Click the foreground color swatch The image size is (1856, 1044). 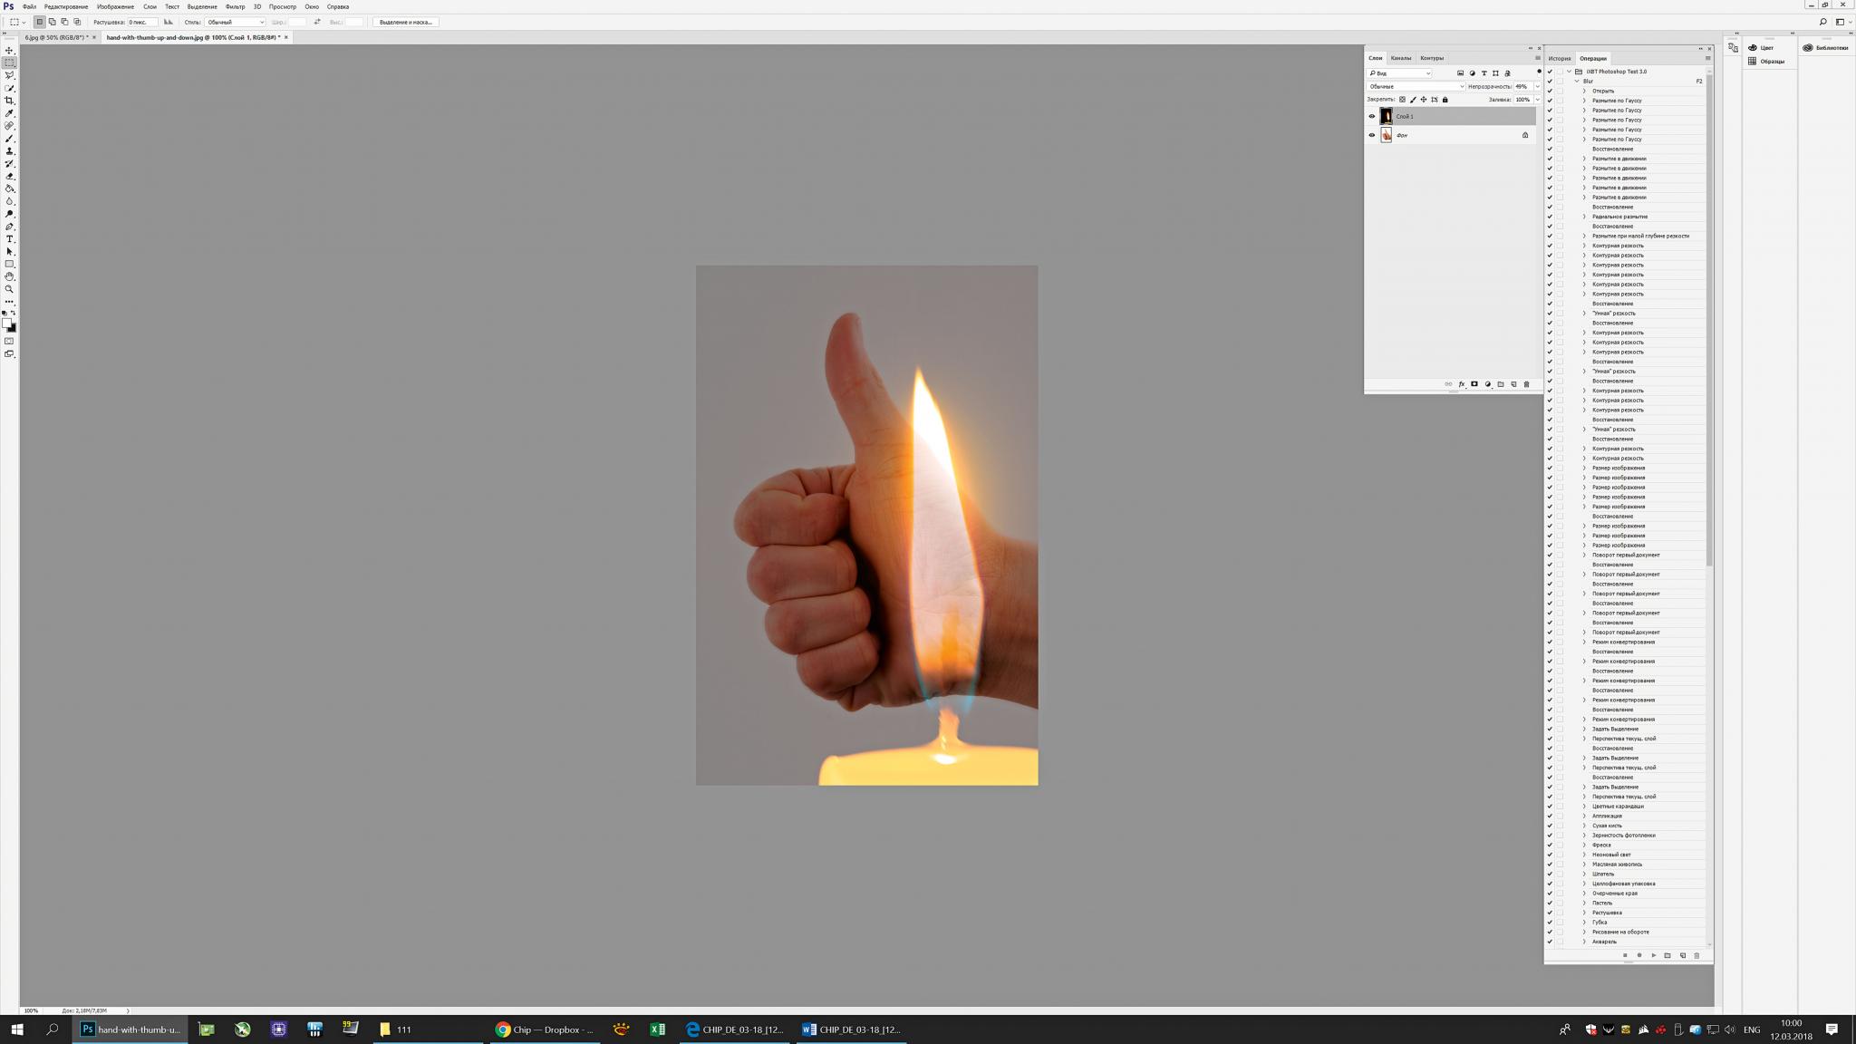pyautogui.click(x=6, y=324)
